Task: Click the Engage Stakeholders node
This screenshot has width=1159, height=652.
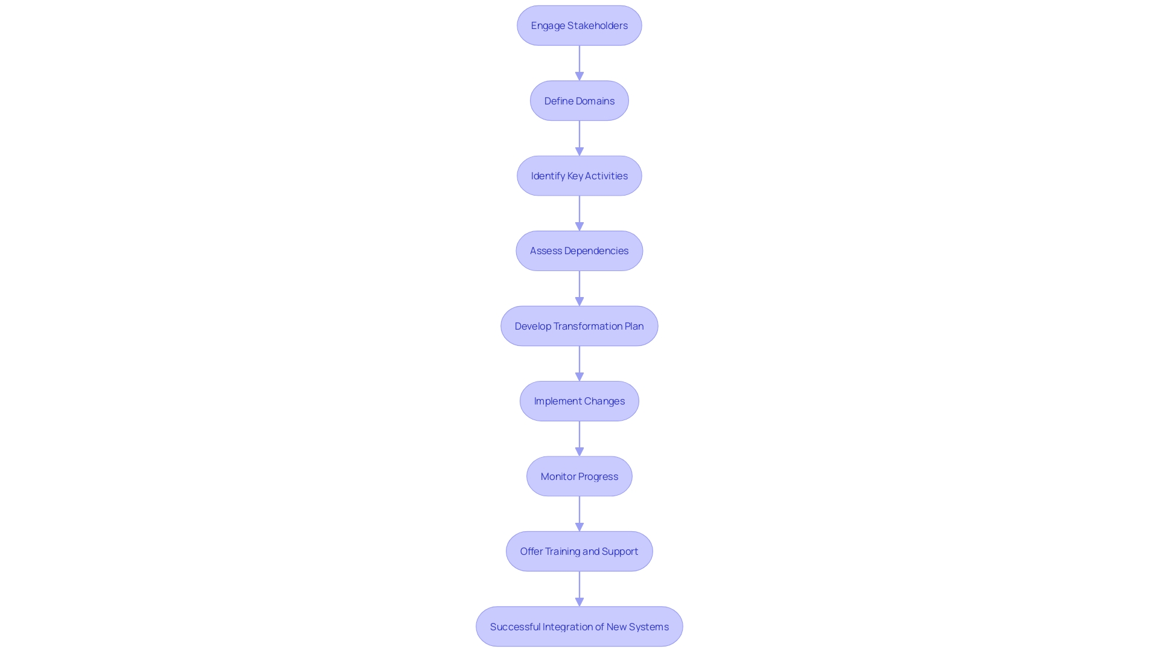Action: 579,25
